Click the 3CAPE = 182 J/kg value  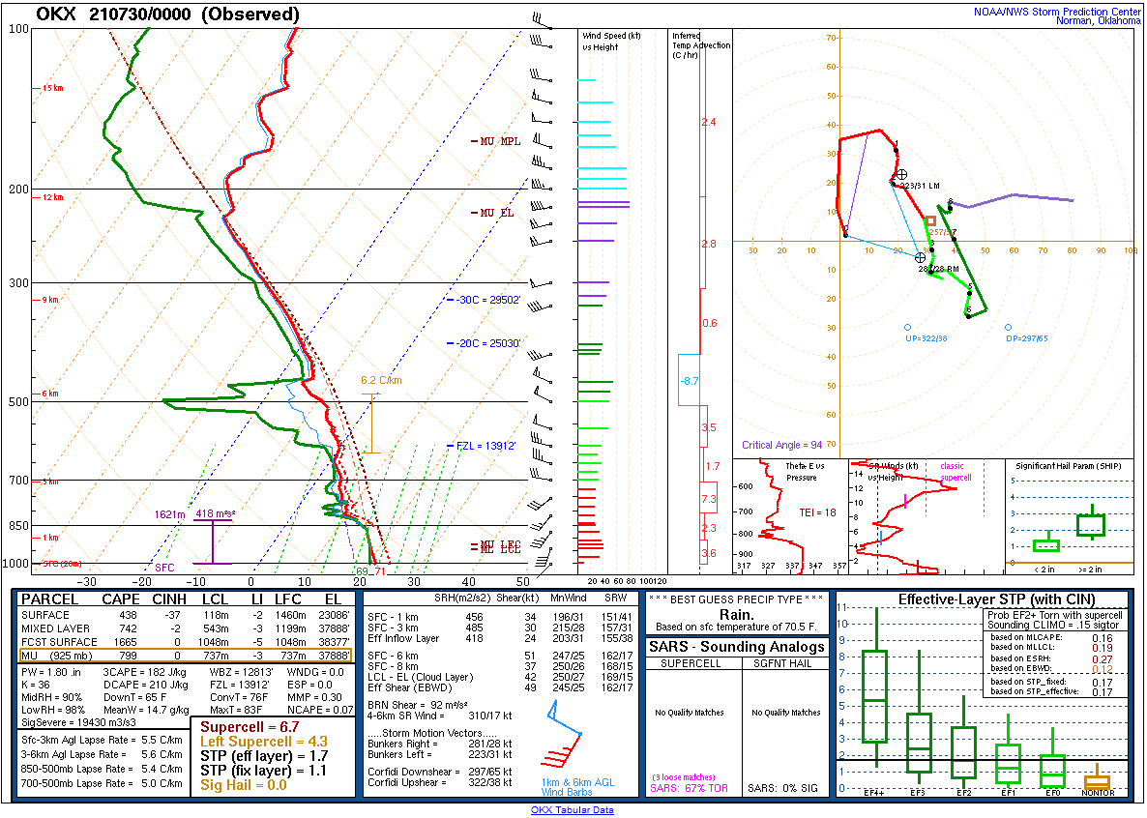point(145,672)
